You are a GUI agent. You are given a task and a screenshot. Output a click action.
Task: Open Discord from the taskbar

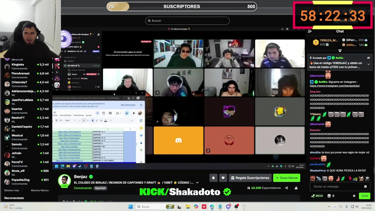click(228, 207)
